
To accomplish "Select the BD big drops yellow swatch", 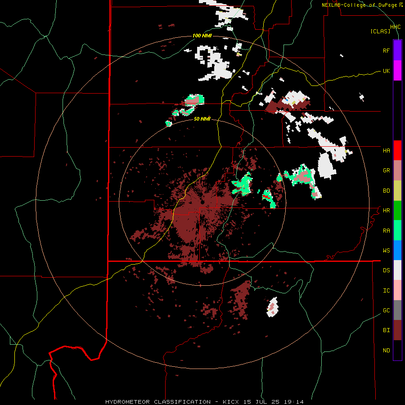I will click(397, 190).
